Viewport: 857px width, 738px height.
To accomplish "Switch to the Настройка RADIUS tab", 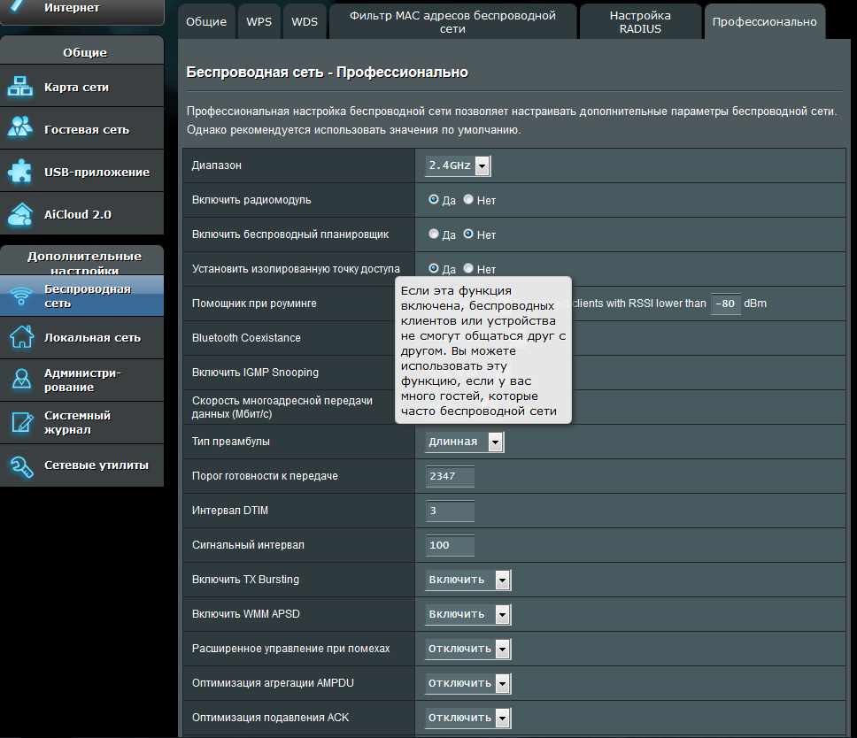I will [x=640, y=22].
